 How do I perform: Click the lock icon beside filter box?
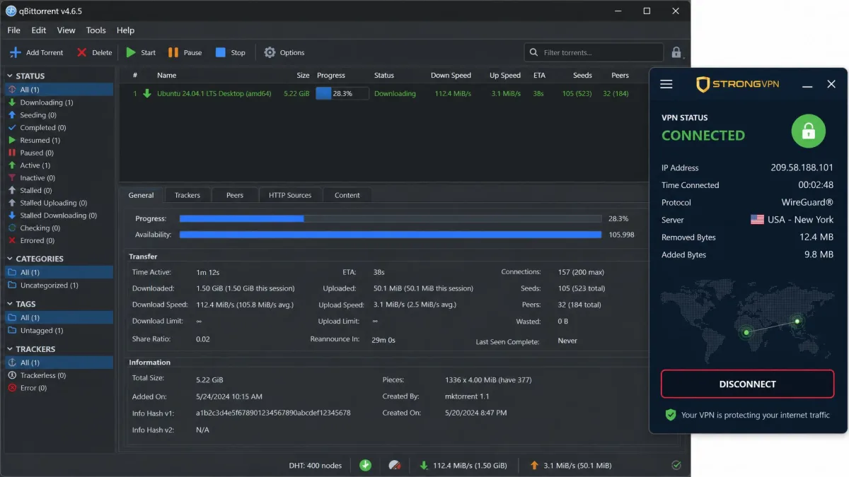676,52
